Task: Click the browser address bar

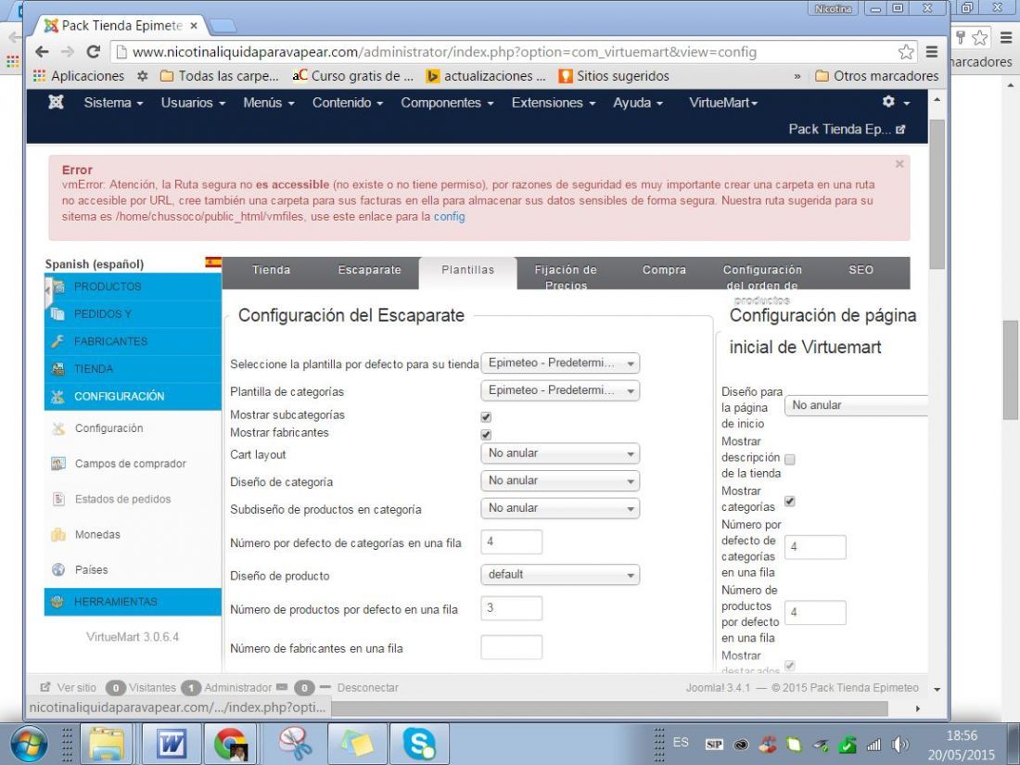Action: point(507,52)
